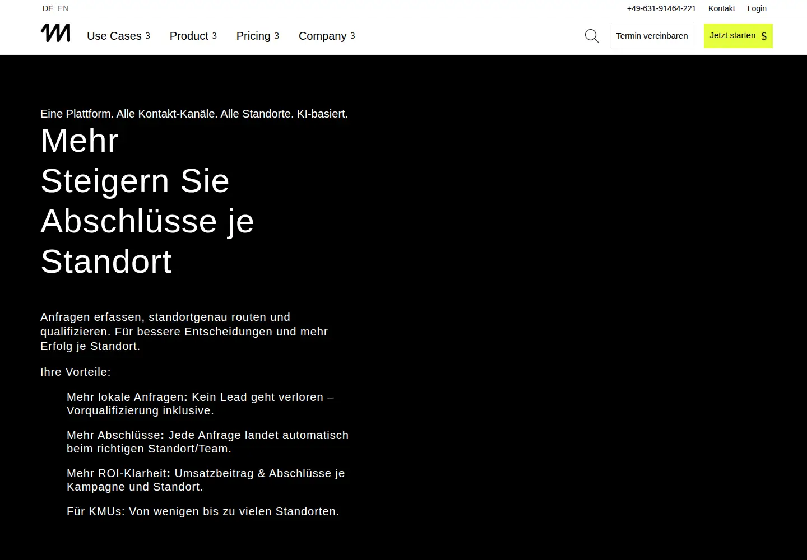The width and height of the screenshot is (807, 560).
Task: Click the bullet 'Mehr lokale Anfragen'
Action: 200,404
